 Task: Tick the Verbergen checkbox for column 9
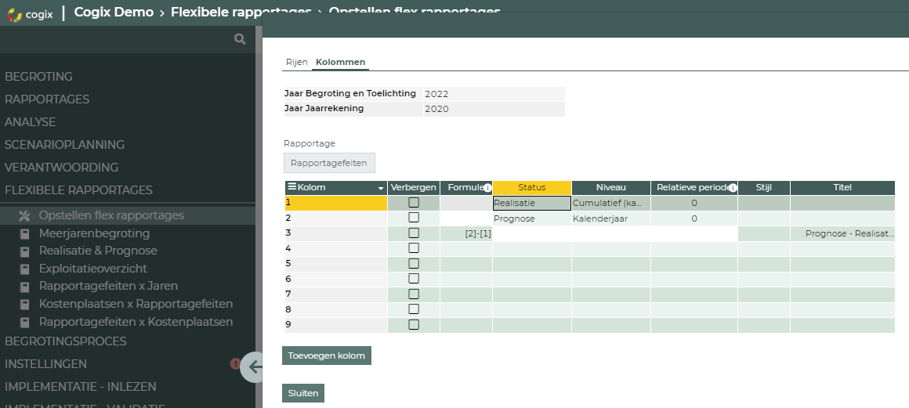413,324
